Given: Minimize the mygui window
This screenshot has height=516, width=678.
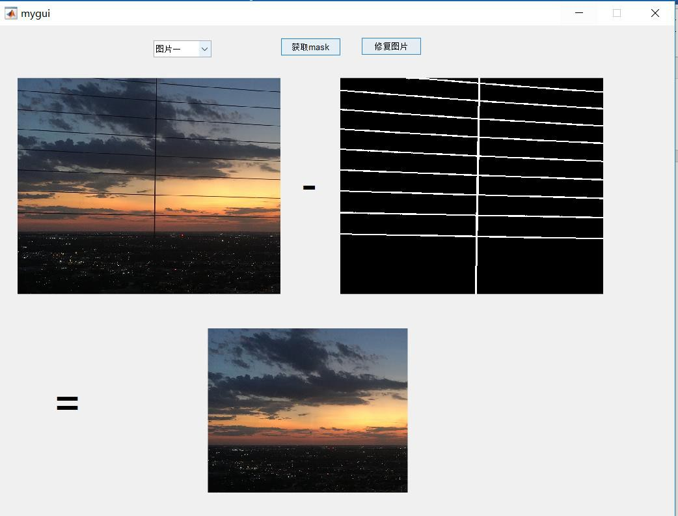Looking at the screenshot, I should (579, 14).
